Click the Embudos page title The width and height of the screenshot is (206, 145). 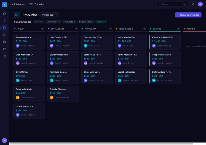point(30,15)
